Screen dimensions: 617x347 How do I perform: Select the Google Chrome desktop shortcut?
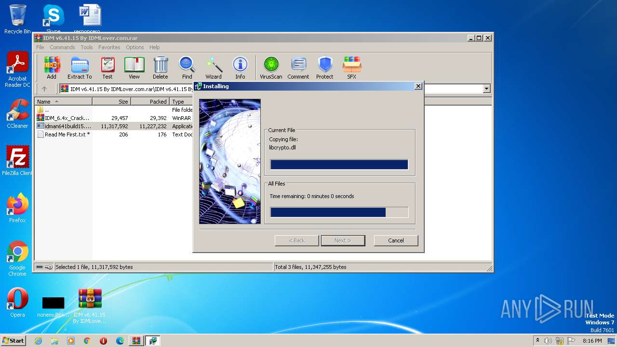pyautogui.click(x=17, y=259)
